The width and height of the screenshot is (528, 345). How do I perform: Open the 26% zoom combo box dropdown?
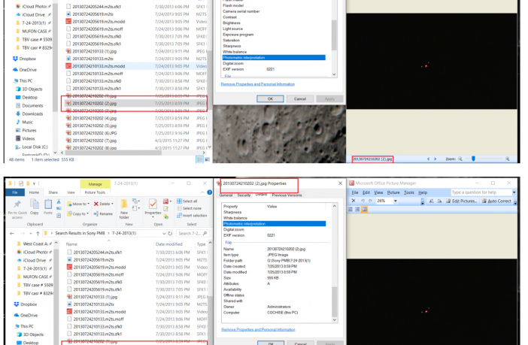pos(396,201)
